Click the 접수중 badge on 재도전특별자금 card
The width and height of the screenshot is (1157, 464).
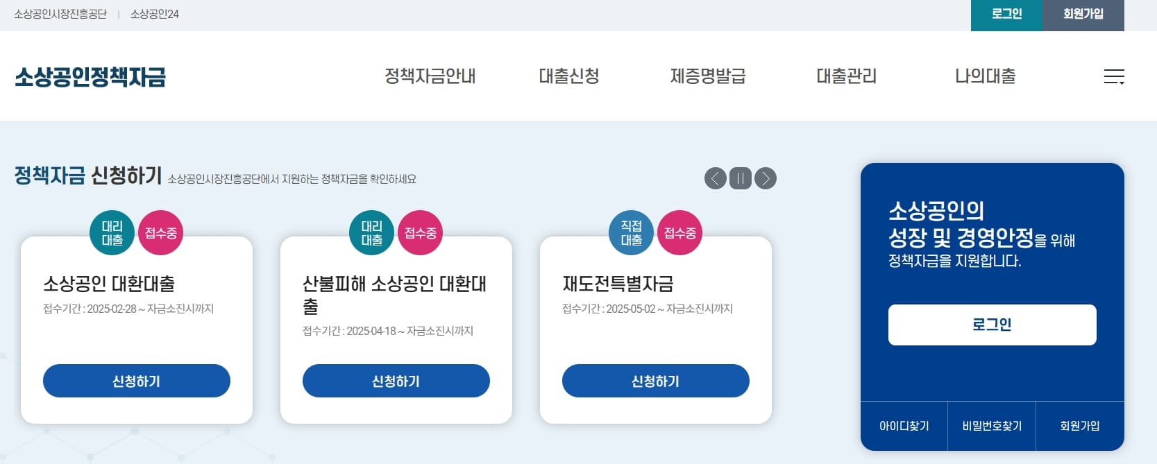point(679,232)
